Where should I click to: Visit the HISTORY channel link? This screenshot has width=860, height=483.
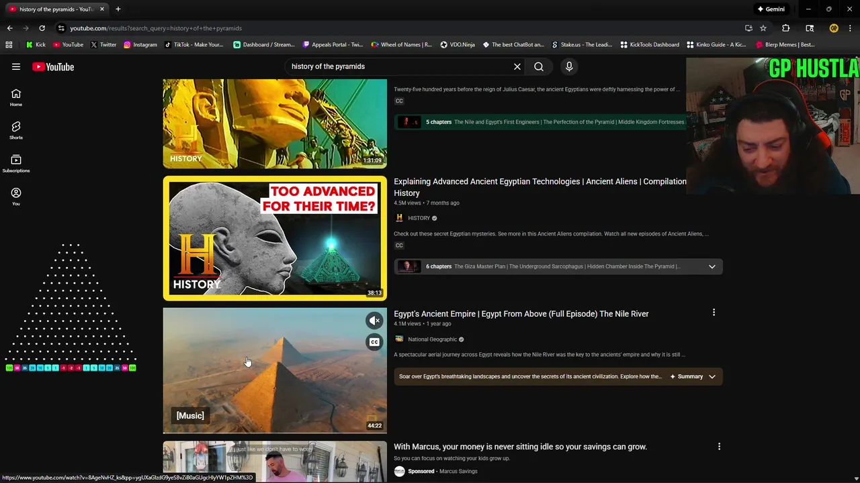point(419,218)
